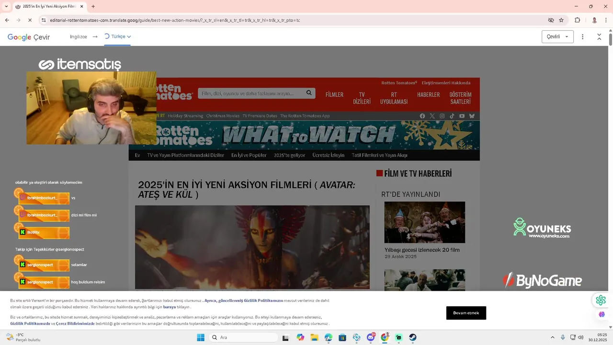Select '2025'te geliyor' tab
Screen dimensions: 613x345
coord(289,155)
